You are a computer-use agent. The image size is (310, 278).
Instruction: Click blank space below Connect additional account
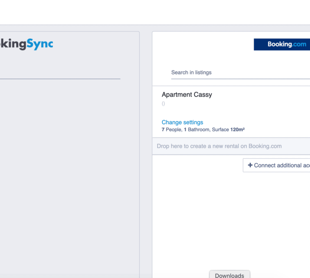229,217
